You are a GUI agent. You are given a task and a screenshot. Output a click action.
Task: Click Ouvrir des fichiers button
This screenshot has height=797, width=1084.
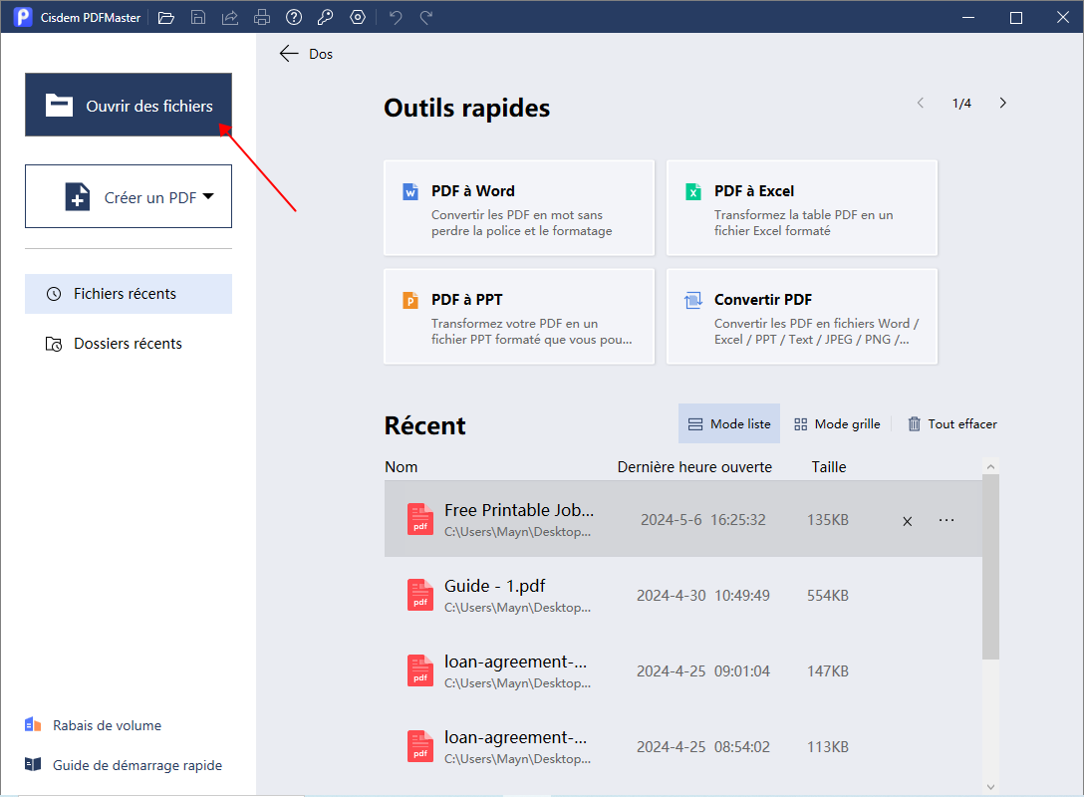coord(129,105)
